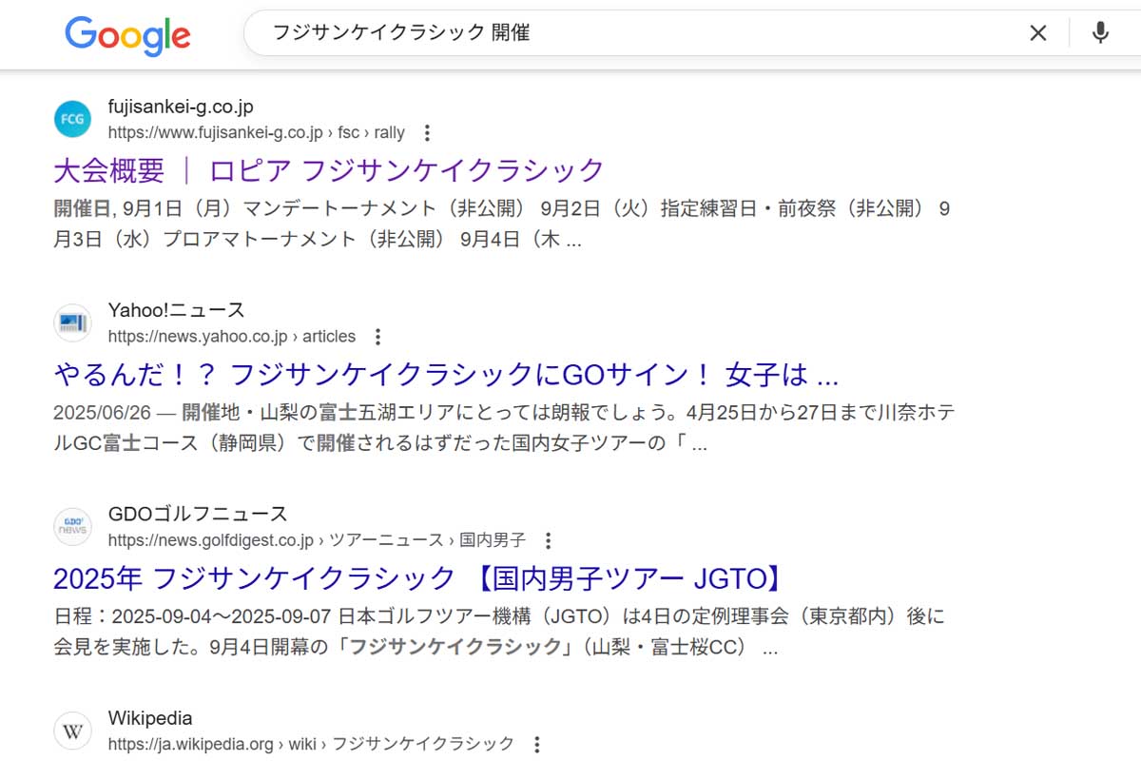Click GDOゴルフニュース site name
Image resolution: width=1141 pixels, height=761 pixels.
click(x=198, y=514)
